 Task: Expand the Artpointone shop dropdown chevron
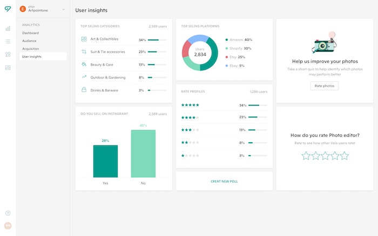pyautogui.click(x=63, y=10)
